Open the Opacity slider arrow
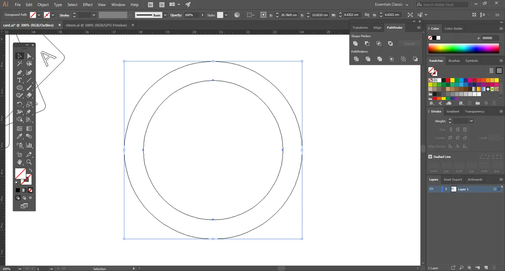505x271 pixels. click(x=202, y=15)
